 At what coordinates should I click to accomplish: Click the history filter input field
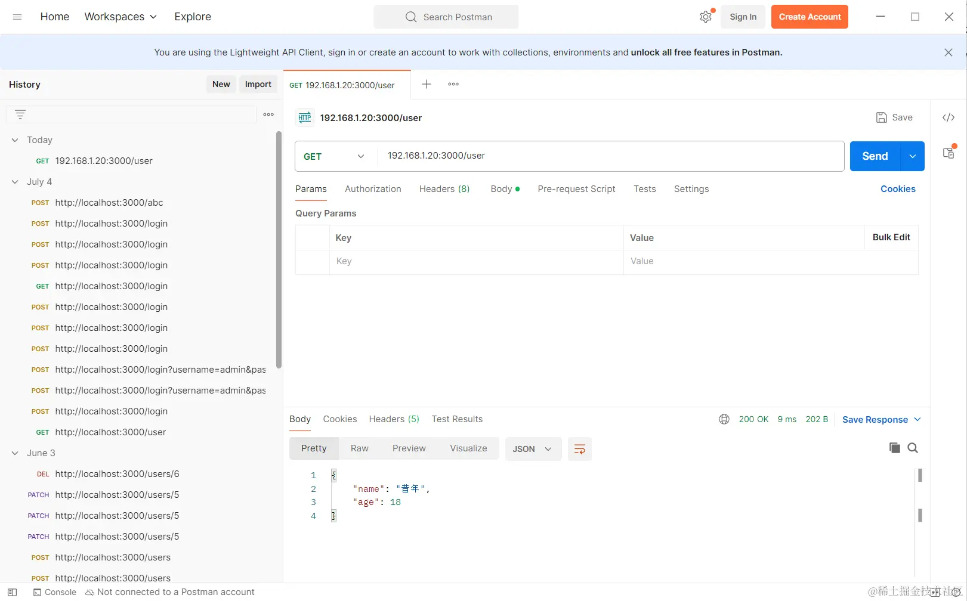[x=131, y=114]
